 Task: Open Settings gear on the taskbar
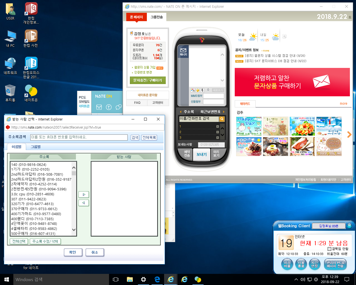144,279
